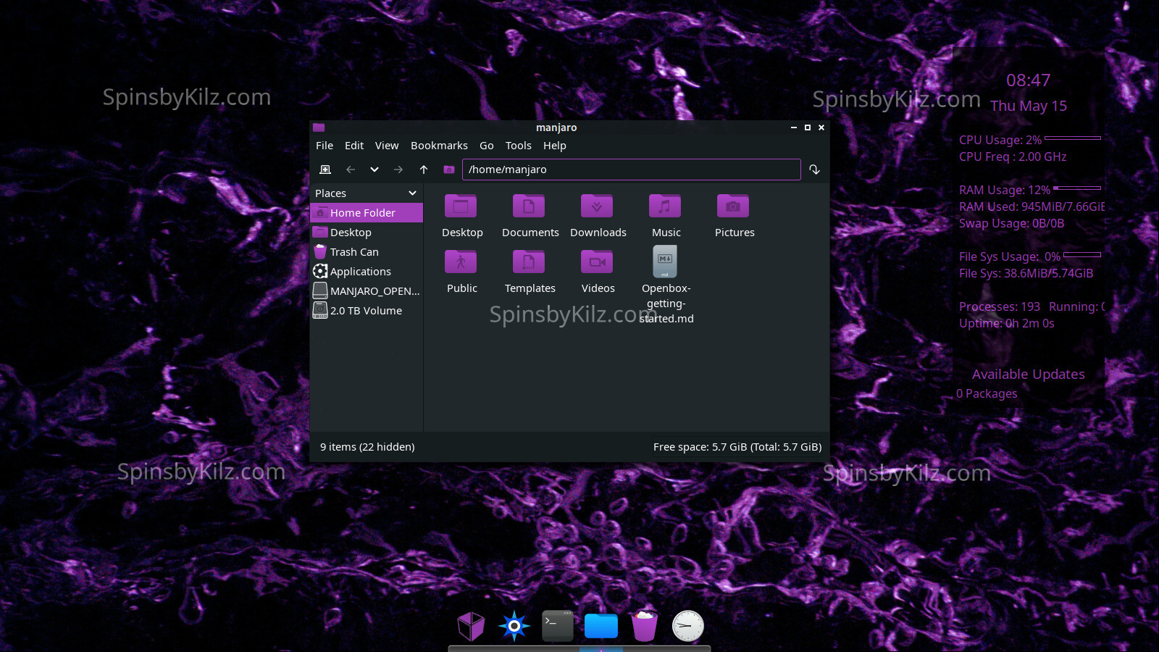Select the Documents folder icon
The image size is (1159, 652).
(529, 206)
